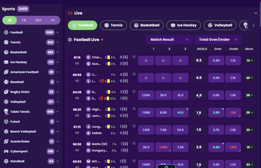Screen dimensions: 261x168
Task: Click the Baseball icon in sidebar
Action: (x=6, y=82)
